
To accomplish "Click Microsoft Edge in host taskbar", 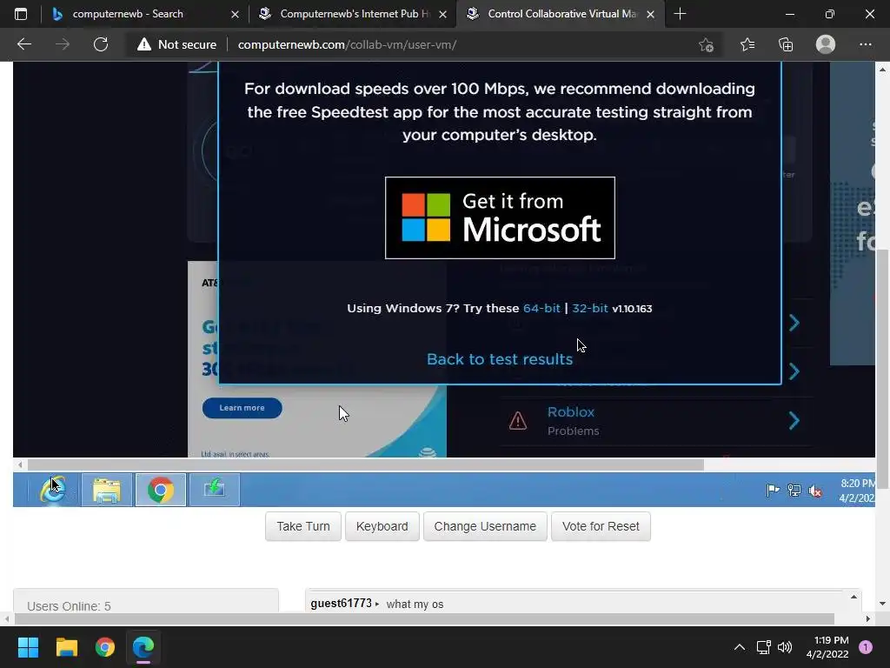I will coord(143,647).
